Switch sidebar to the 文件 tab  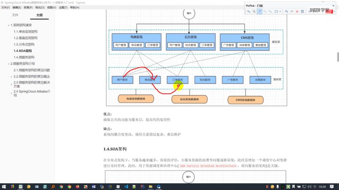pos(15,15)
